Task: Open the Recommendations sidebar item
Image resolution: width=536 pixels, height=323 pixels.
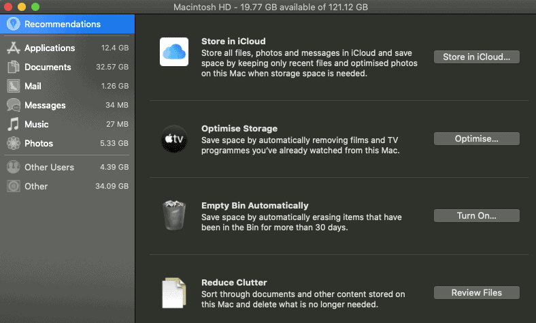Action: [67, 24]
